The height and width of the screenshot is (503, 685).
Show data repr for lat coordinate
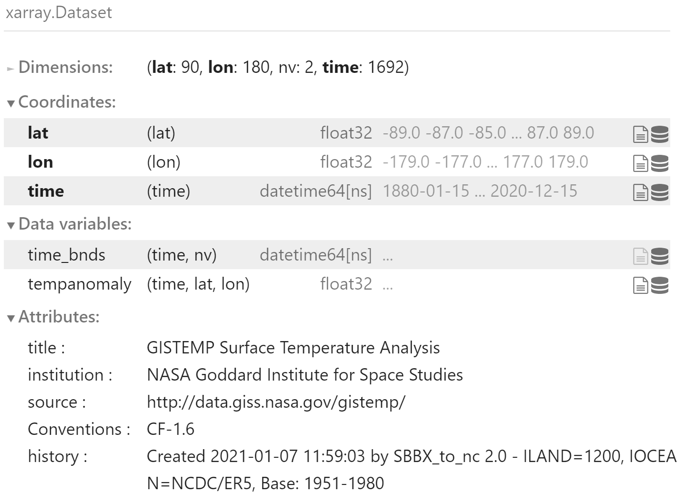pos(660,134)
